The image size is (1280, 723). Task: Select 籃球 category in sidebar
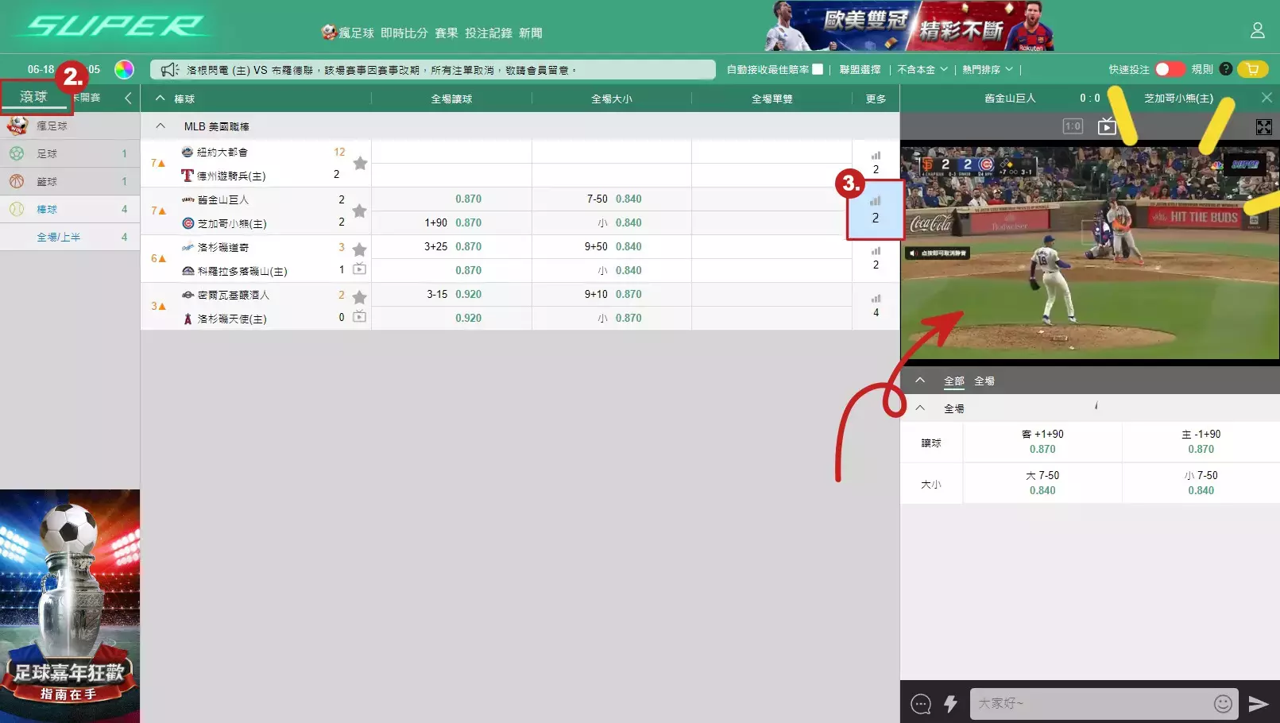pos(70,181)
